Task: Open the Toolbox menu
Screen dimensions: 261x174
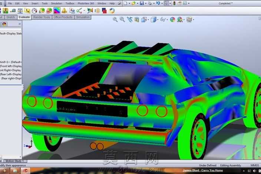Action: pyautogui.click(x=70, y=3)
